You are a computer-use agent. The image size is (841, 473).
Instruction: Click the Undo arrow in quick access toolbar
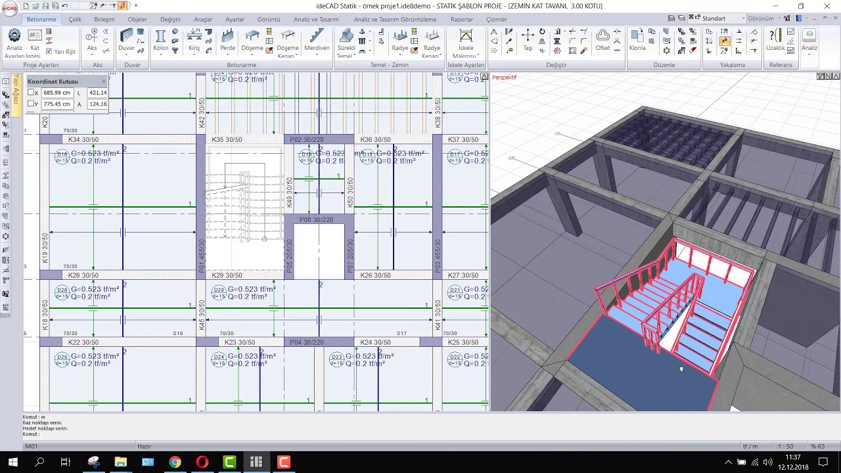point(64,6)
